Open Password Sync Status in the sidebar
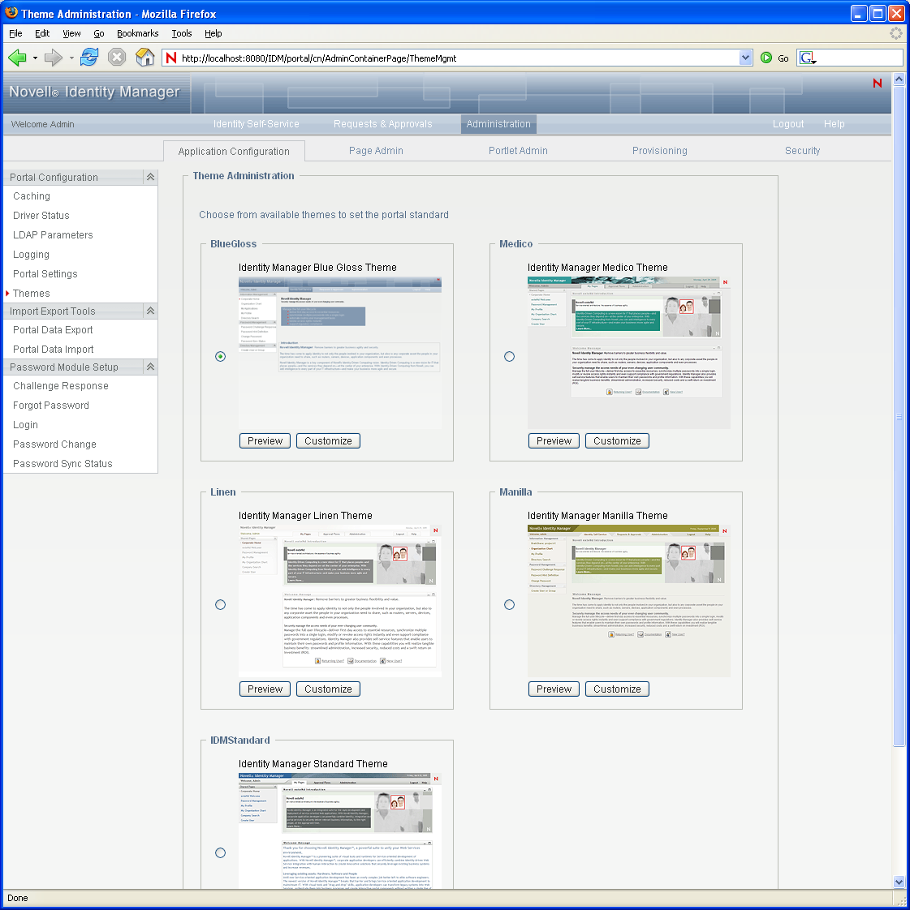Viewport: 910px width, 910px height. click(x=63, y=463)
